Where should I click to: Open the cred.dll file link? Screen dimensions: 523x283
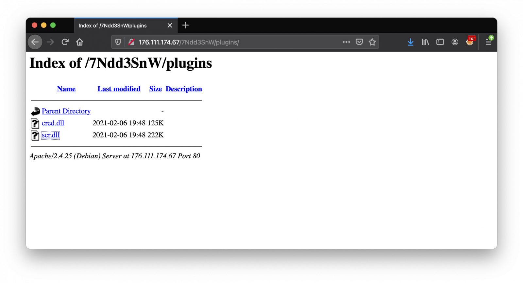[53, 123]
